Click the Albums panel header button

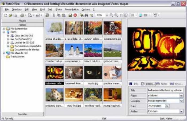[x=22, y=21]
